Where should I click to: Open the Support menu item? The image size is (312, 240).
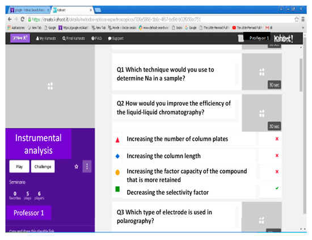116,38
